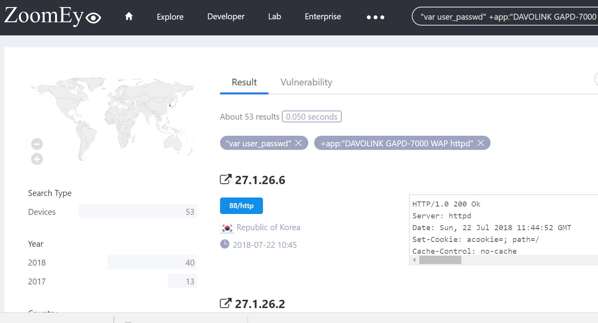Open the three-dots more menu
The image size is (598, 323).
pos(375,17)
